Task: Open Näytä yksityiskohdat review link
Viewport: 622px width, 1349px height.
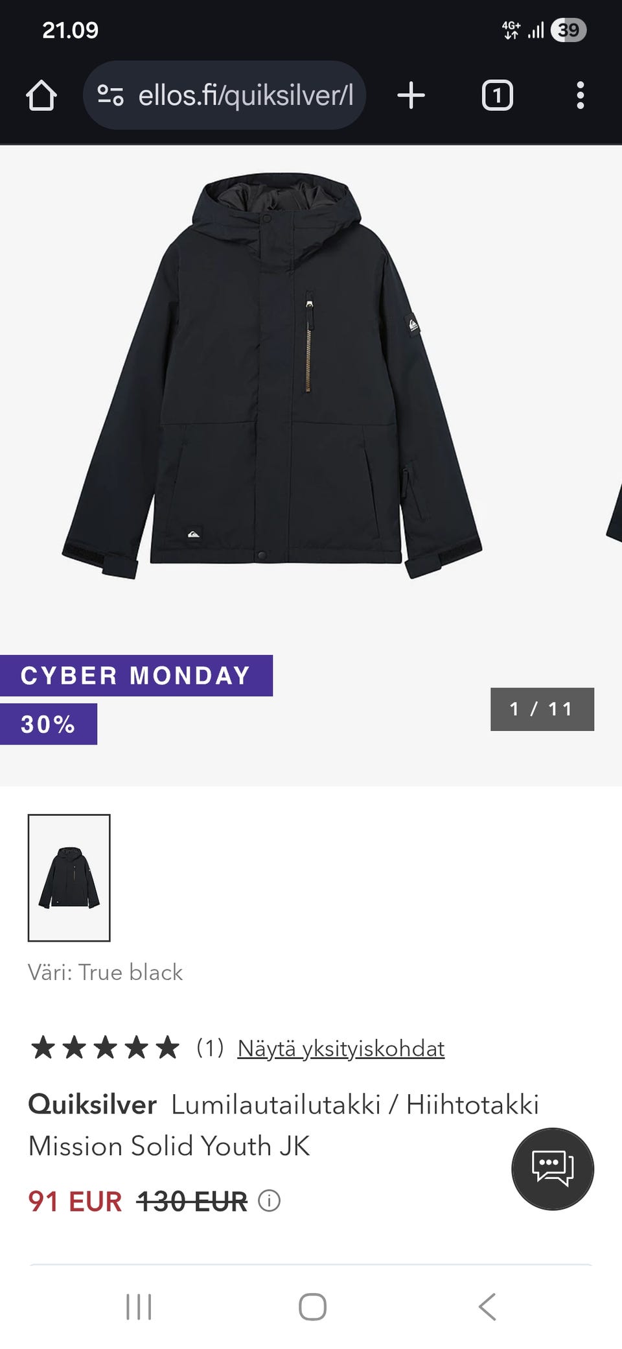Action: click(x=341, y=1048)
